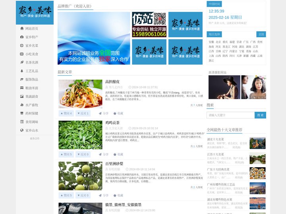
Task: Open the 鸡鸣贡茶 article title
Action: point(112,122)
